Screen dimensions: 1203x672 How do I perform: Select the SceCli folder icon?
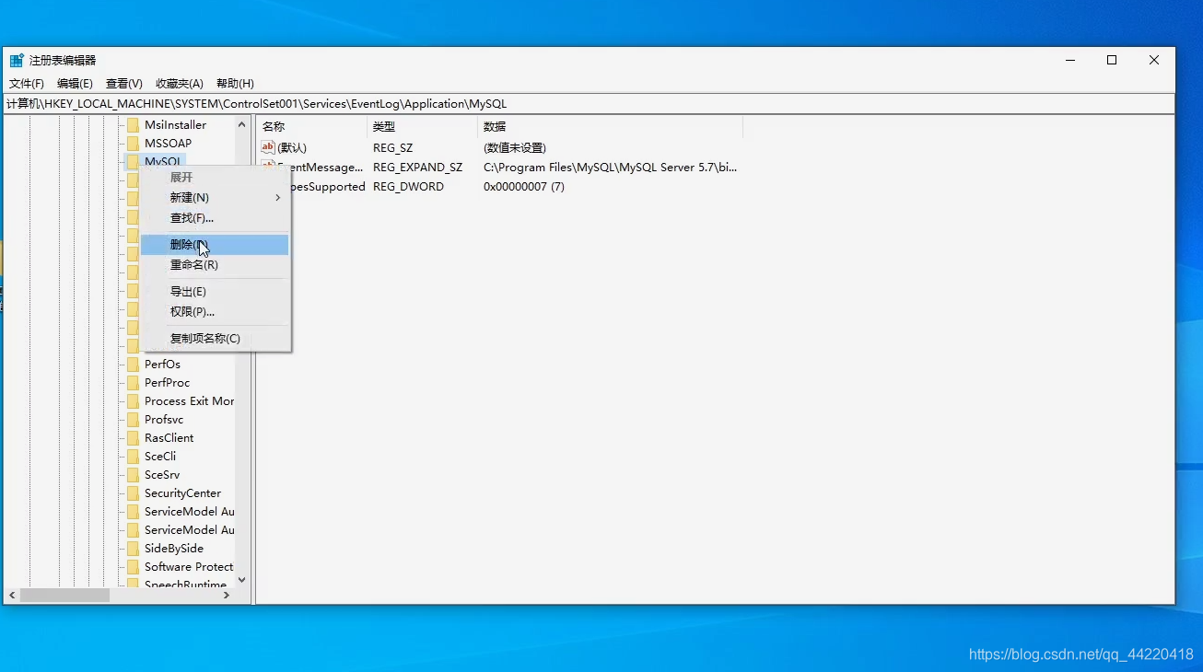133,457
